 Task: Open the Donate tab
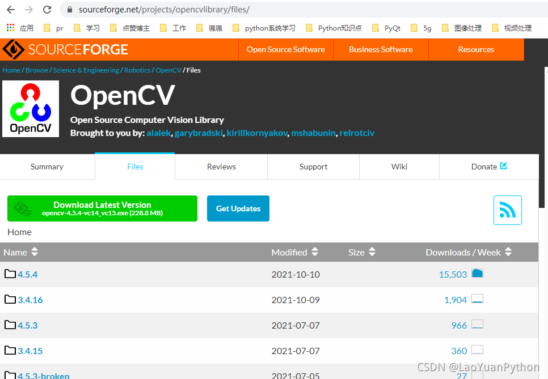coord(489,167)
